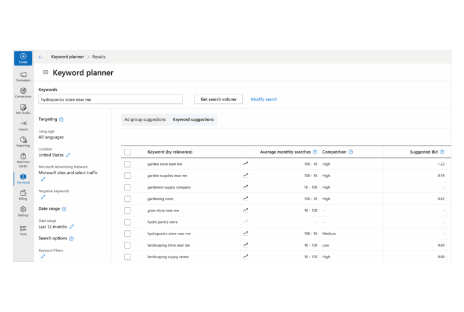Click 1K - 10K searches value
This screenshot has height=312, width=464.
311,187
